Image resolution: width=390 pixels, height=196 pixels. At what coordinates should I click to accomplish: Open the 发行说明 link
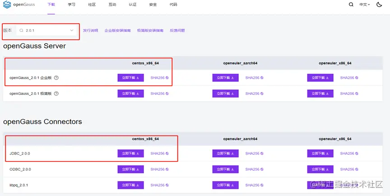(x=90, y=31)
